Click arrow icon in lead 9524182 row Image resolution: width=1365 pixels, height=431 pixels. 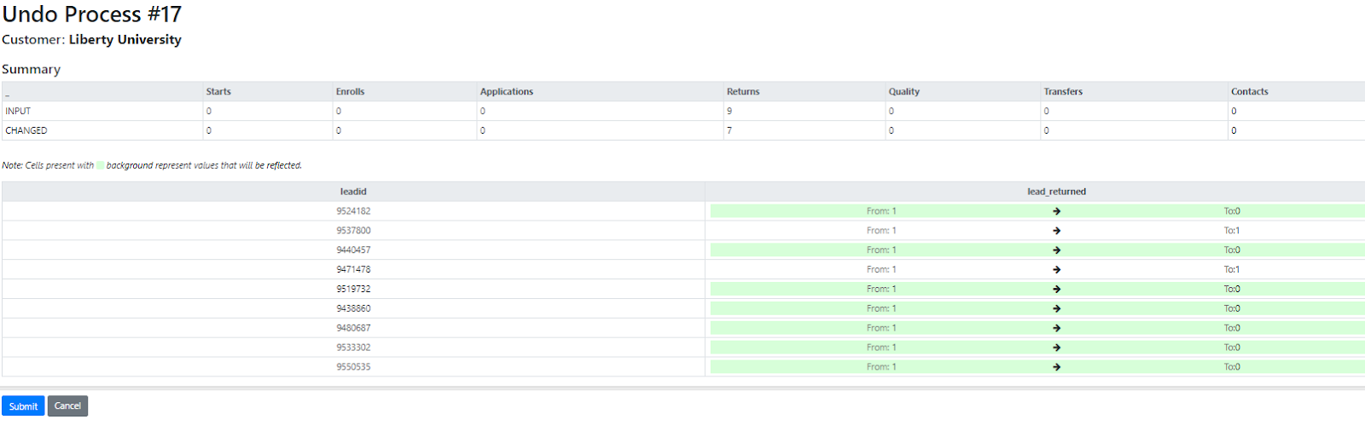[1056, 211]
